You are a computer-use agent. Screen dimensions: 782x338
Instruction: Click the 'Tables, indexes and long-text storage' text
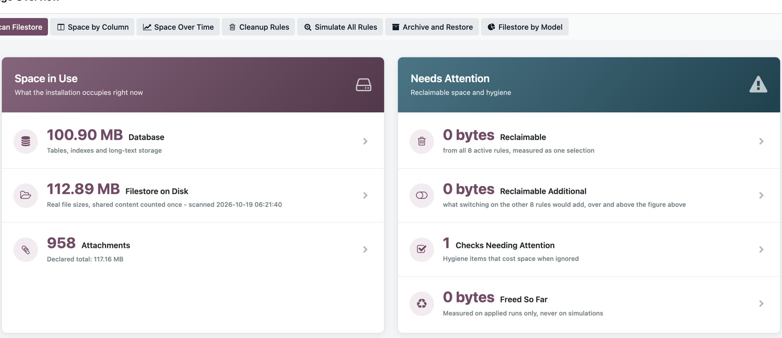click(104, 150)
